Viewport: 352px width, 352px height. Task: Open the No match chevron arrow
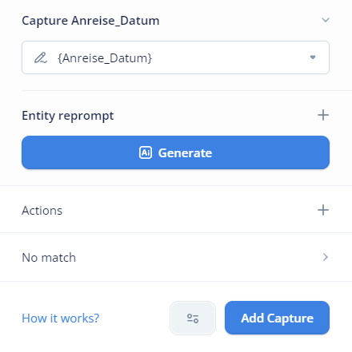click(326, 257)
